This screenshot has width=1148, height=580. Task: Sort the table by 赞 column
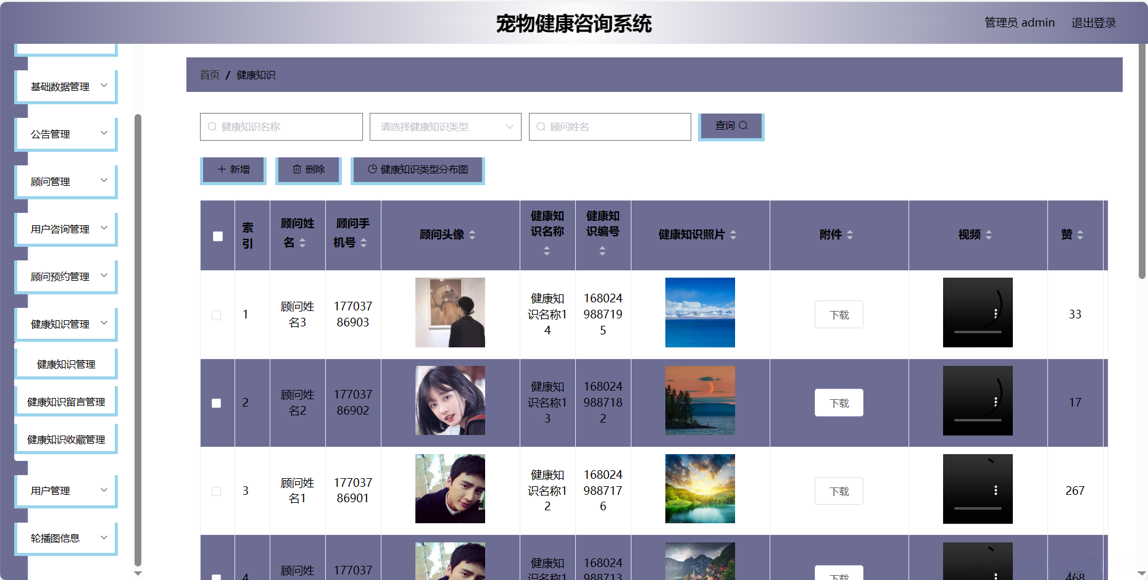pyautogui.click(x=1080, y=235)
